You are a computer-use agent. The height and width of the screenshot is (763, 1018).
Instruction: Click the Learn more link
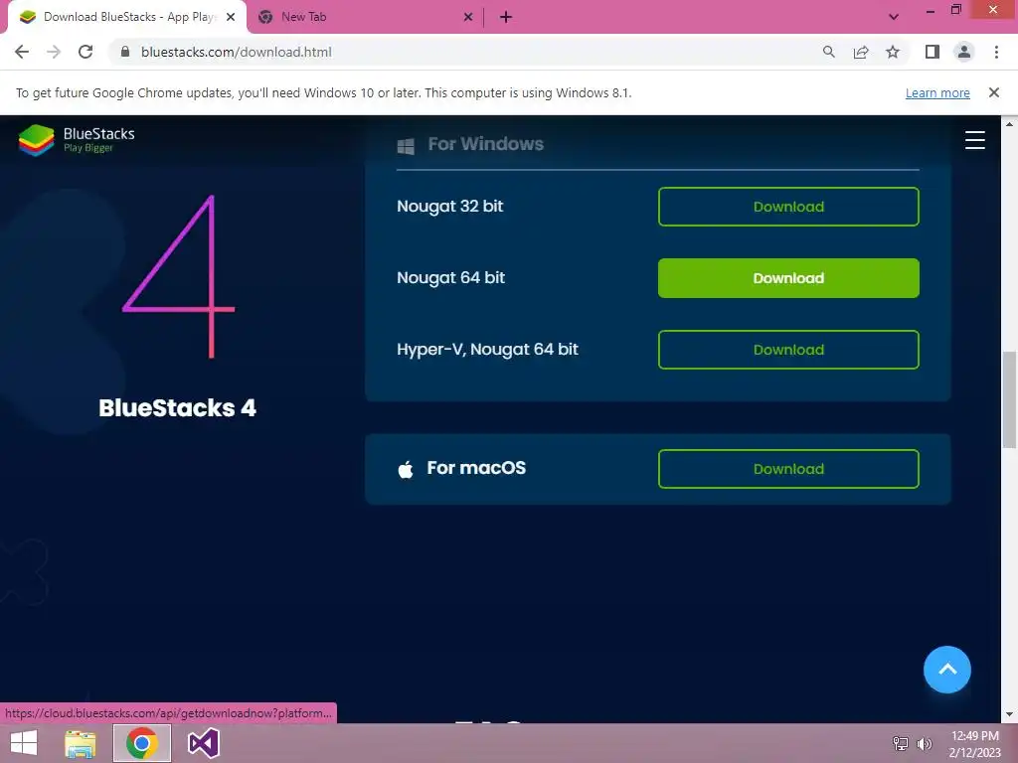click(937, 92)
